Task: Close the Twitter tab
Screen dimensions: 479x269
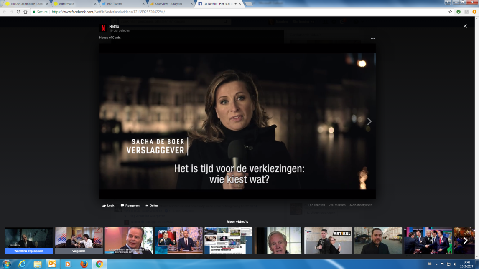Action: 143,4
